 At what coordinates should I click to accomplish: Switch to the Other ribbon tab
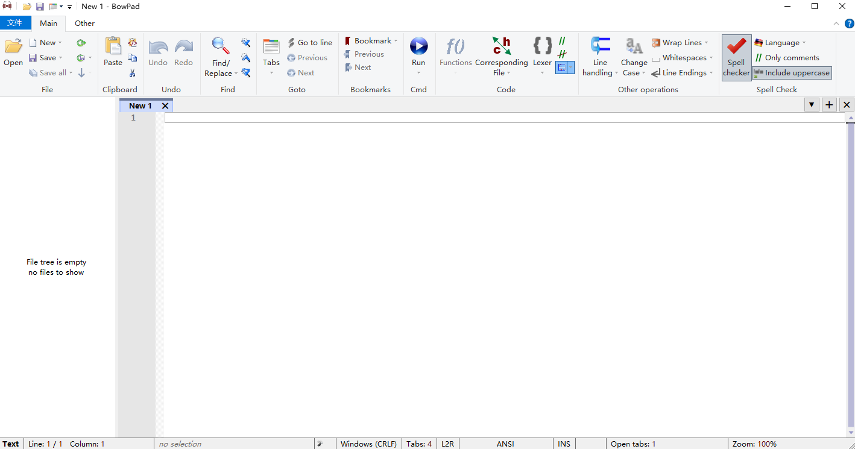click(x=84, y=24)
